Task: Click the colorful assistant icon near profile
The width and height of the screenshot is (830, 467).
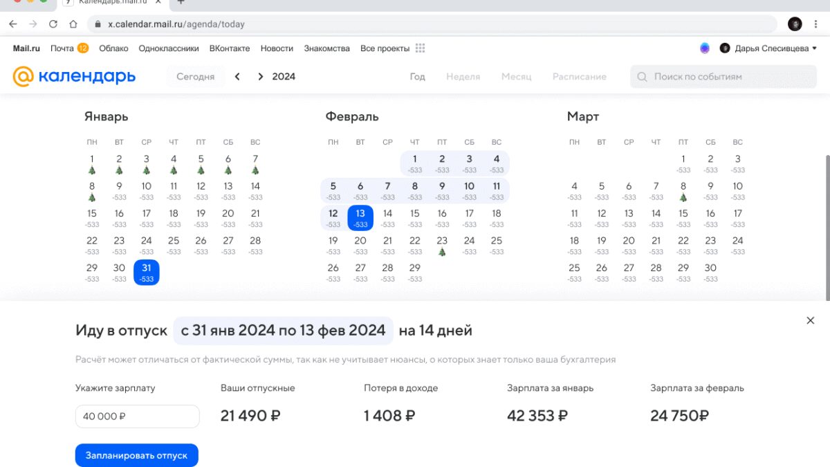Action: pyautogui.click(x=705, y=48)
